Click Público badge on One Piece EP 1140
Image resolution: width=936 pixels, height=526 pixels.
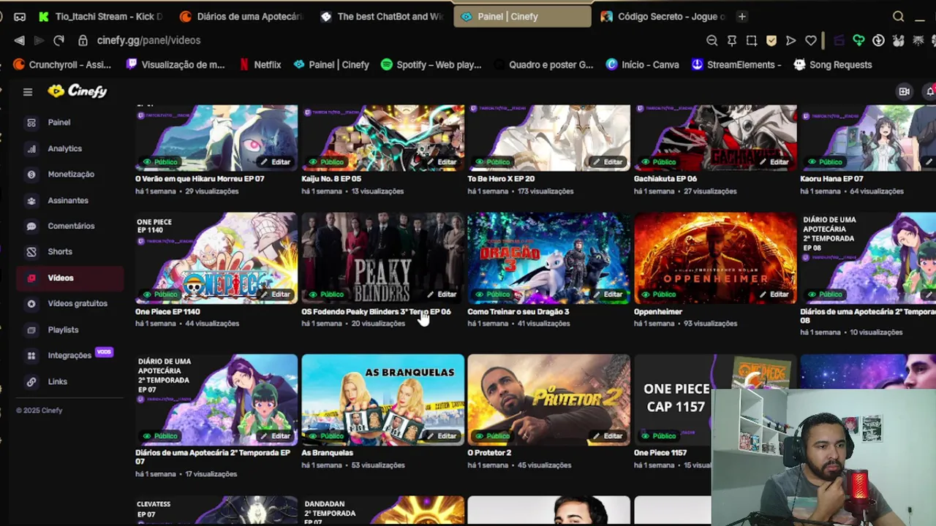point(160,294)
